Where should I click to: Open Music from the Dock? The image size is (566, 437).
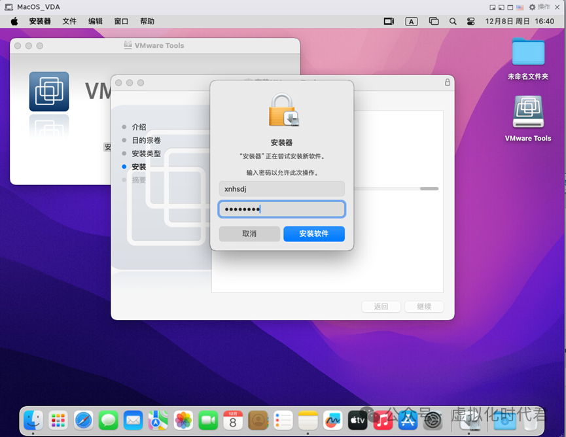pyautogui.click(x=383, y=420)
